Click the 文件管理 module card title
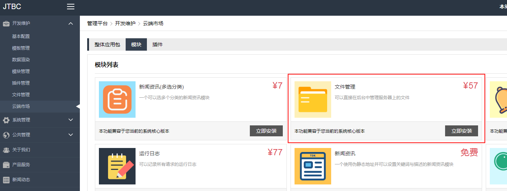 click(x=345, y=87)
